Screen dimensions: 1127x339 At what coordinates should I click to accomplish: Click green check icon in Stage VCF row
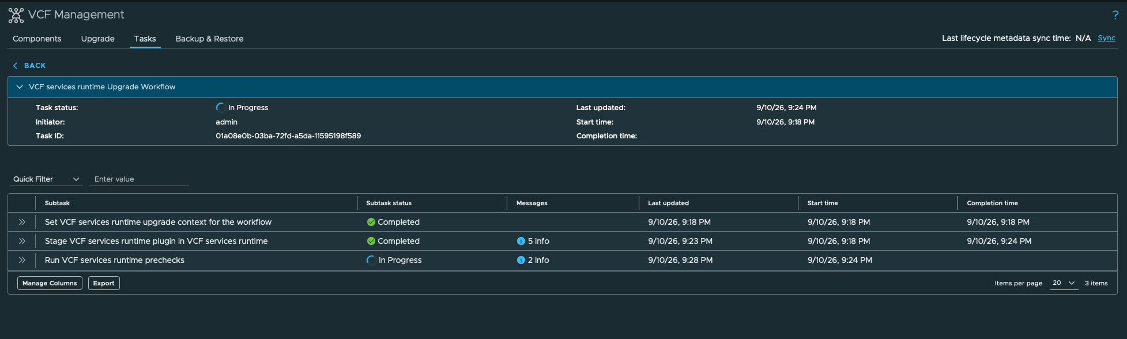(371, 241)
